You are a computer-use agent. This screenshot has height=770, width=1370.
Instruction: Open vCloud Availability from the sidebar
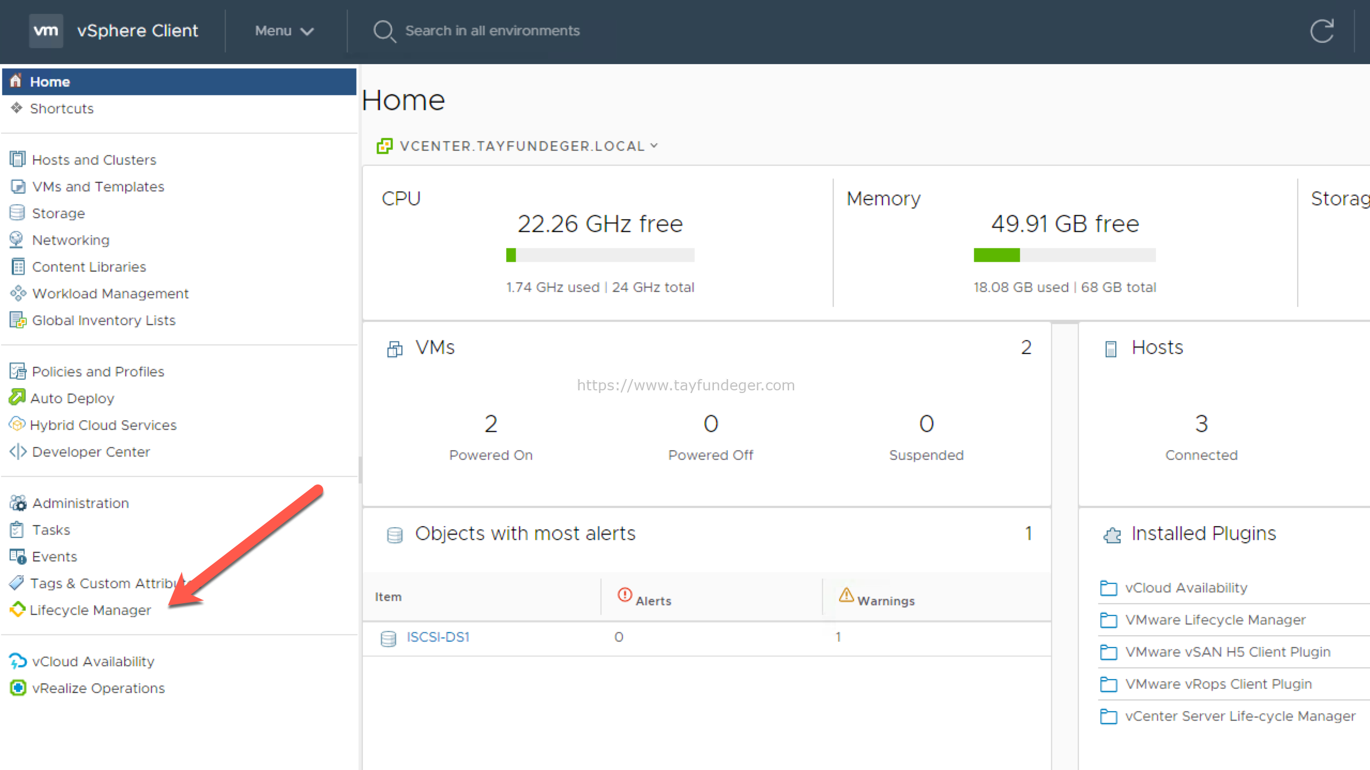tap(93, 661)
